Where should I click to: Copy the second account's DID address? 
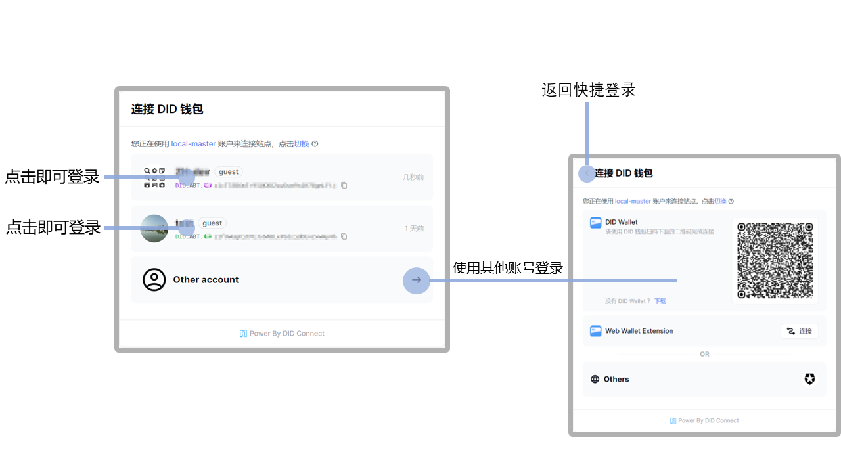[x=344, y=236]
